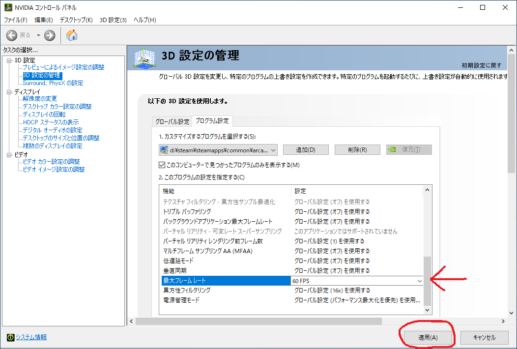Click the 垂直同期 setting value
Screen dimensions: 517x349
(332, 271)
